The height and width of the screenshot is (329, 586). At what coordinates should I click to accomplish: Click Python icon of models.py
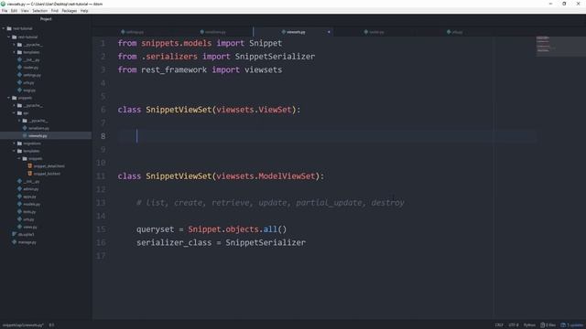(x=20, y=204)
